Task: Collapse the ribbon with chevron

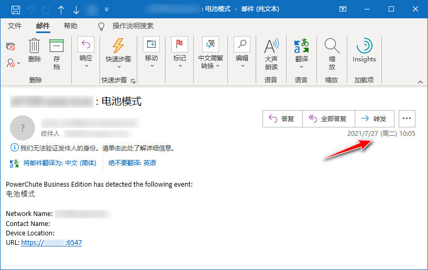Action: click(420, 82)
